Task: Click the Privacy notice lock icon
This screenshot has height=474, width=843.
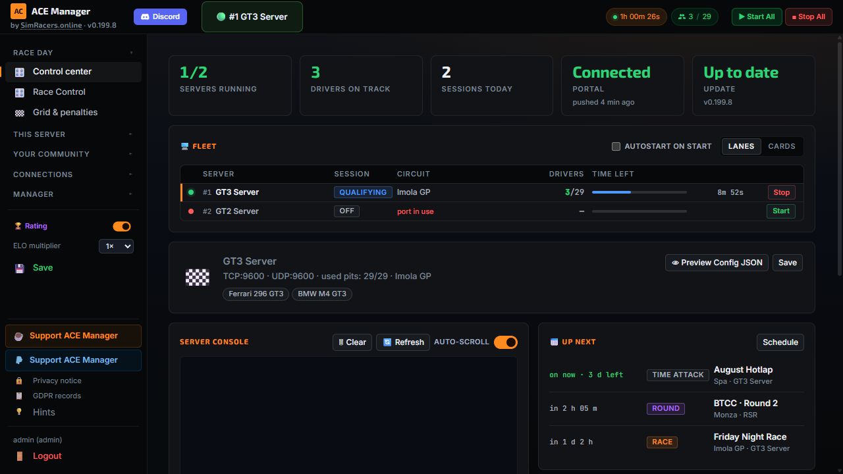Action: click(19, 381)
